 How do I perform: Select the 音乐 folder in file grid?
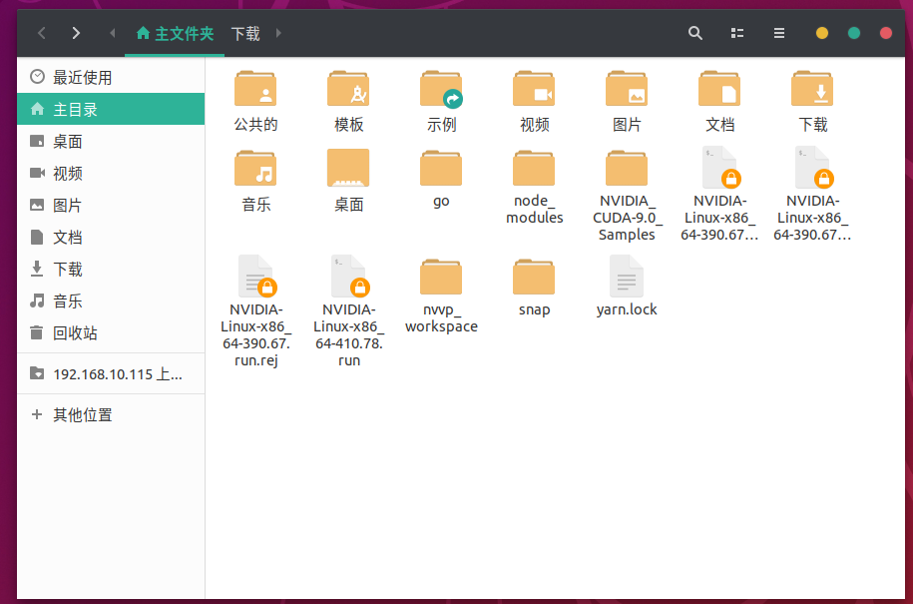(x=255, y=169)
